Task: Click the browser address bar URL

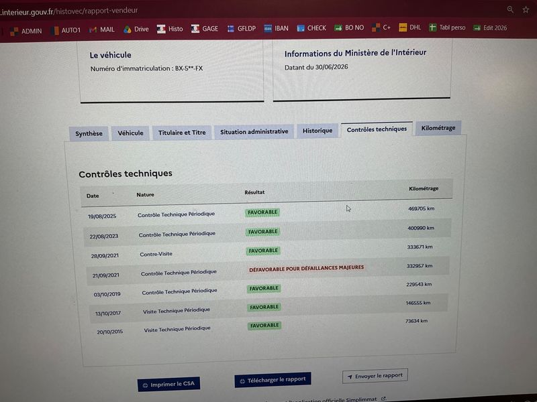Action: point(68,11)
